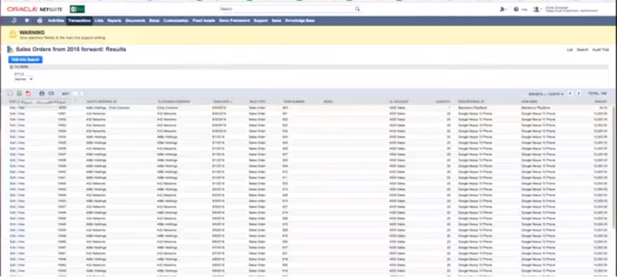
Task: Open the change-role icon in header
Action: click(x=503, y=9)
